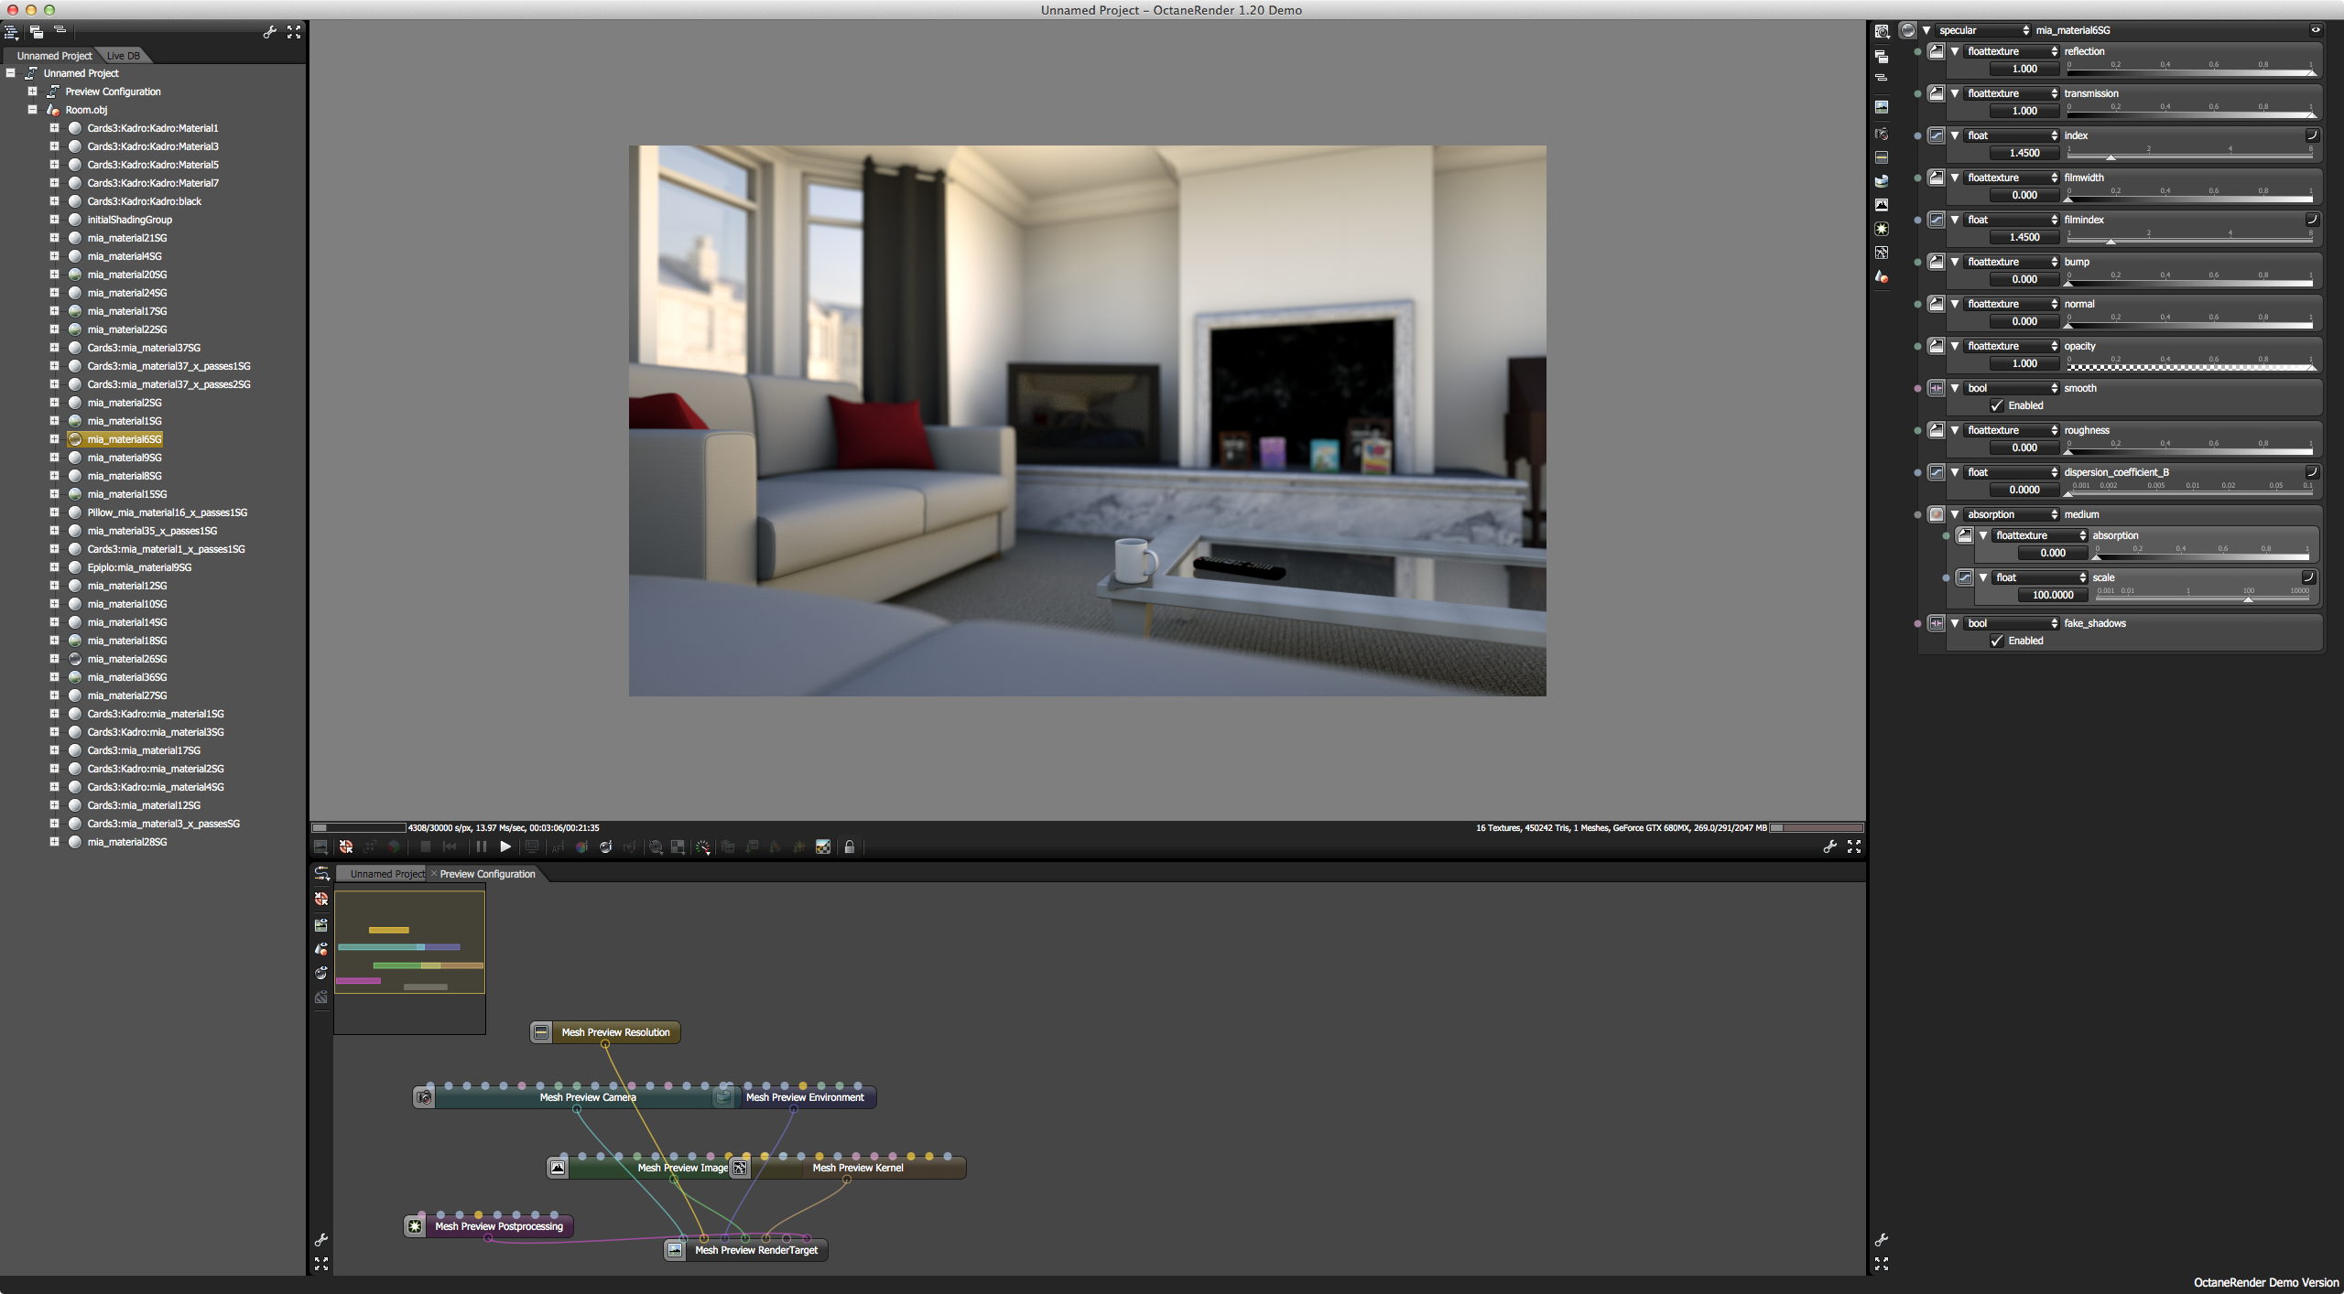Screen dimensions: 2344x1294
Task: Pause the render
Action: [x=482, y=847]
